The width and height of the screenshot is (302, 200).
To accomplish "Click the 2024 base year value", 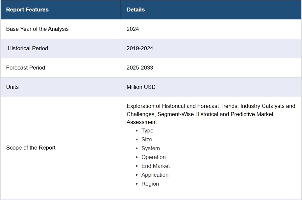I will (x=133, y=29).
